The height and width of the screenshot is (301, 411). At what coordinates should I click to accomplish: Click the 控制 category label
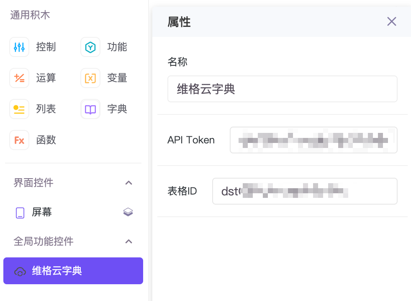click(x=46, y=47)
